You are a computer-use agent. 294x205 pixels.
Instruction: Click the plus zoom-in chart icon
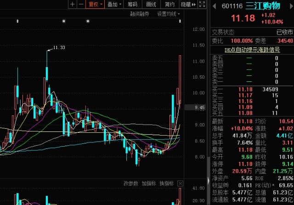point(72,5)
